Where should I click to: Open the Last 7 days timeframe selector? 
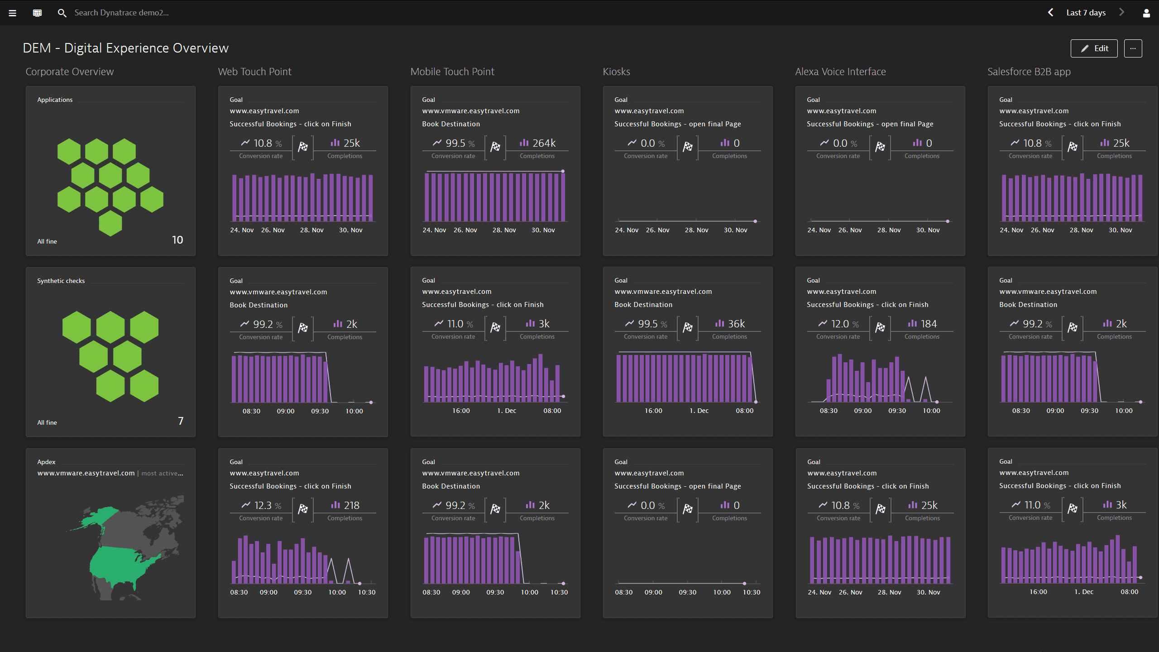[1086, 13]
